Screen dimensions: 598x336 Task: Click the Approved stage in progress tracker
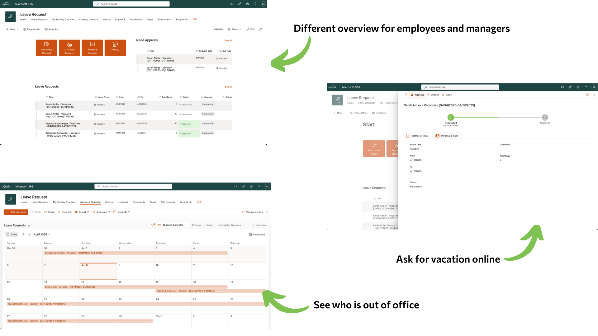[x=545, y=118]
